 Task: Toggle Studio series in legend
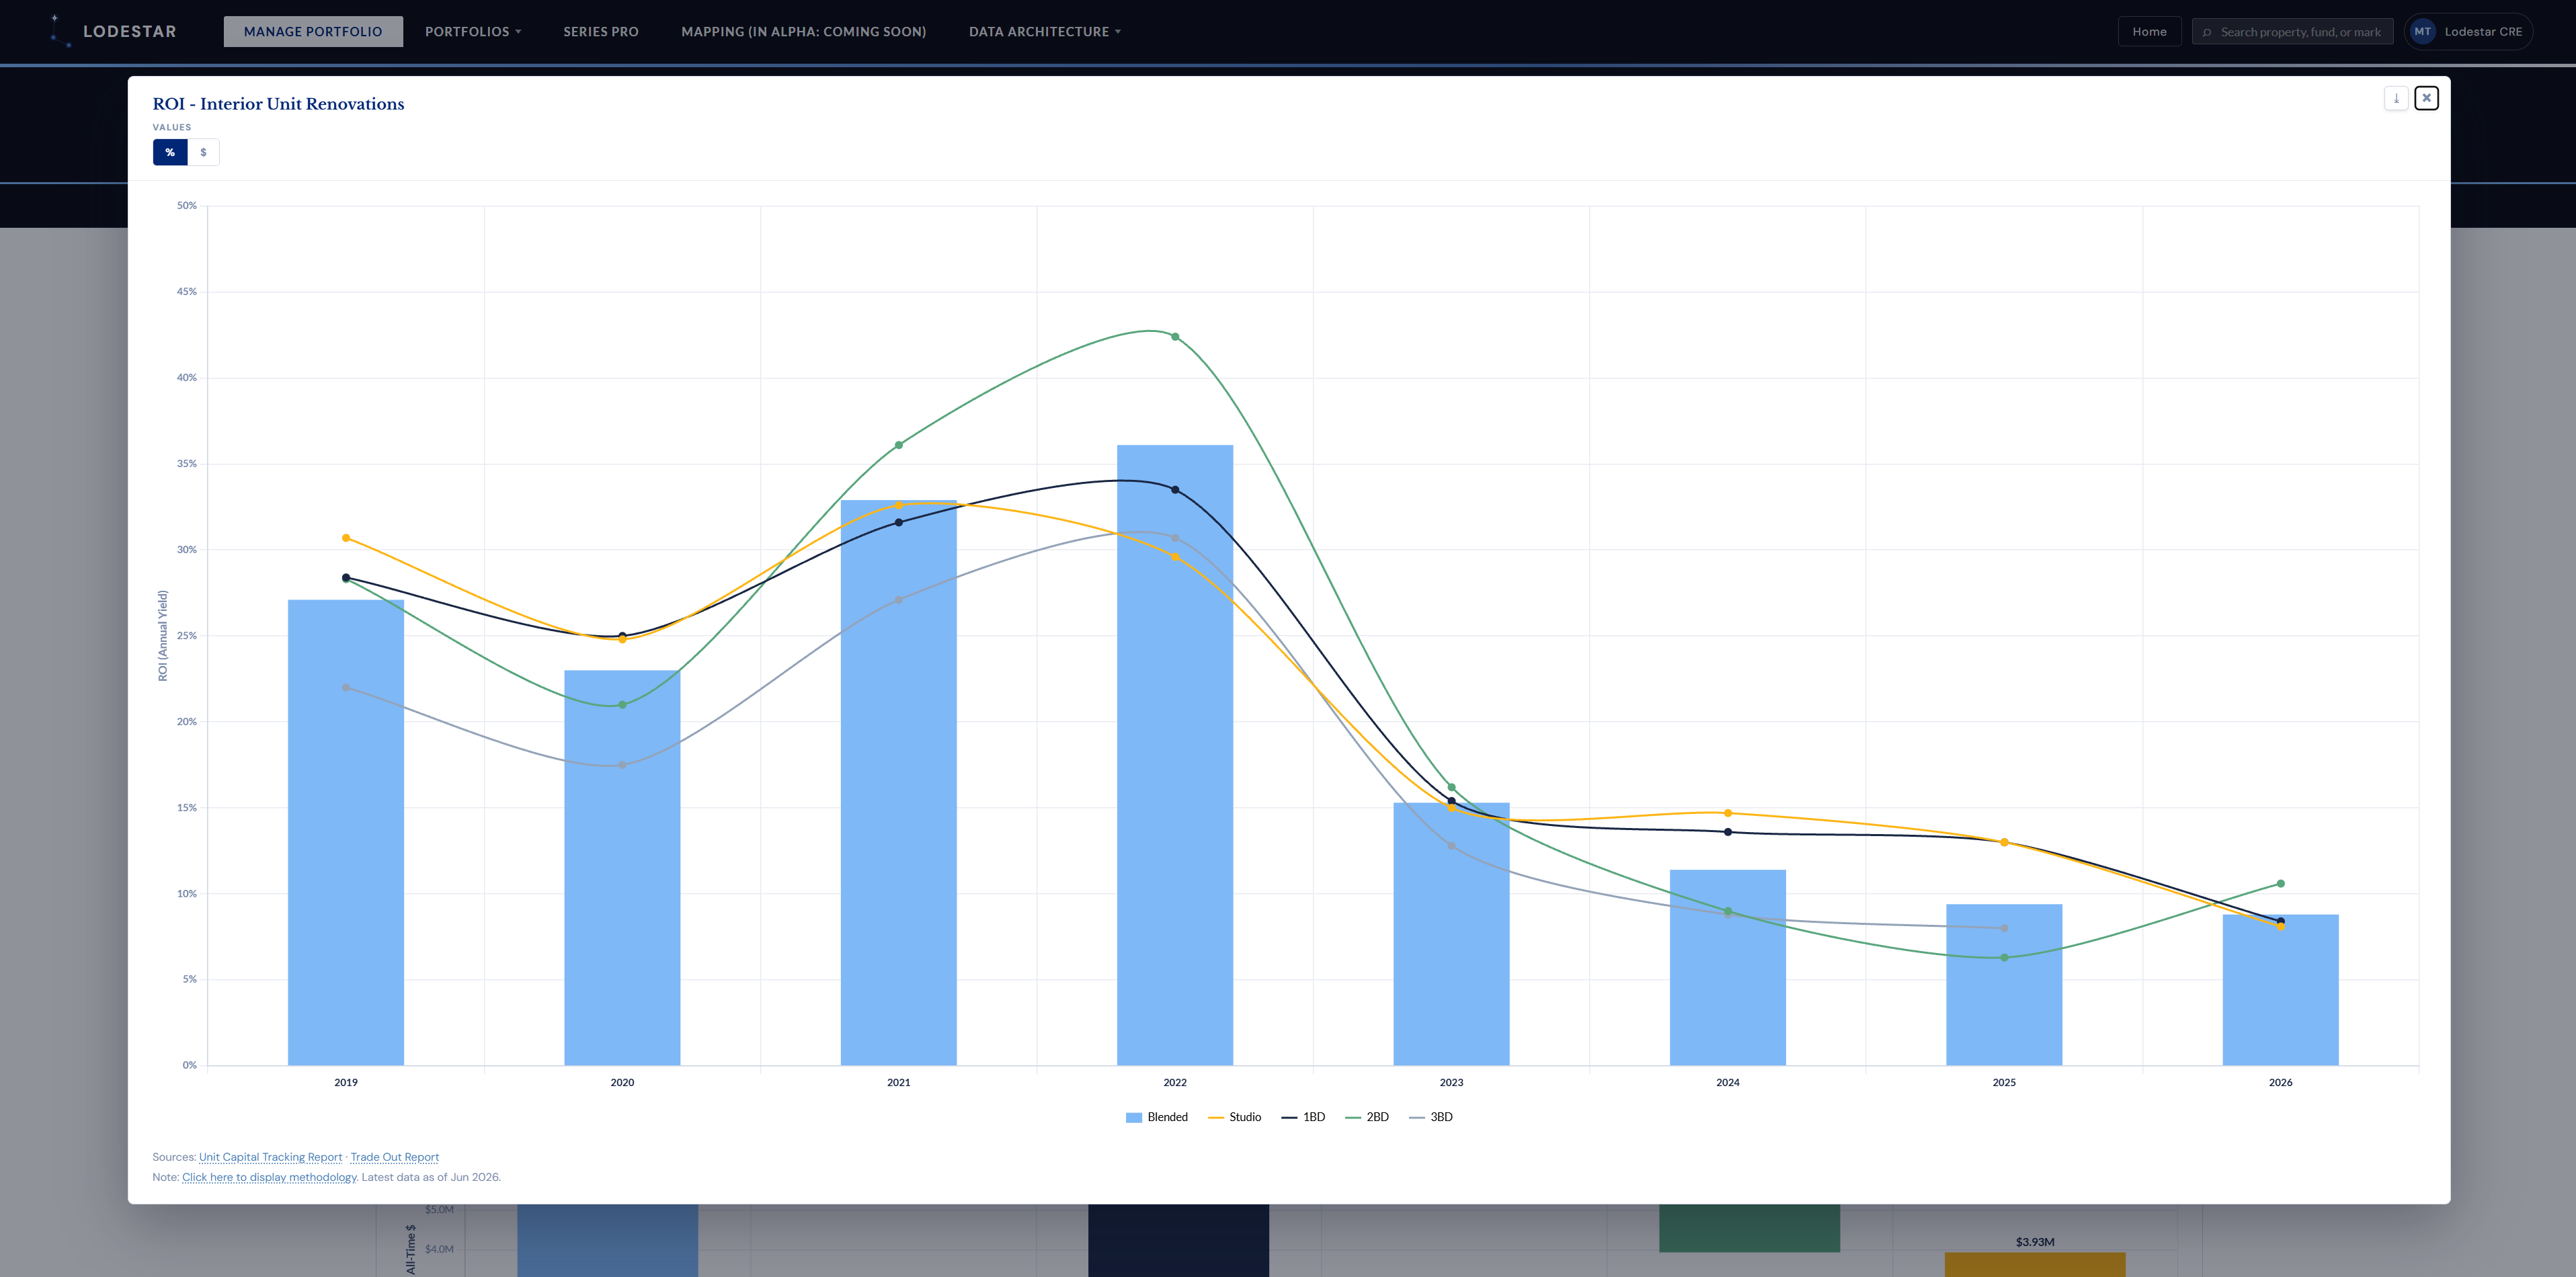coord(1235,1117)
